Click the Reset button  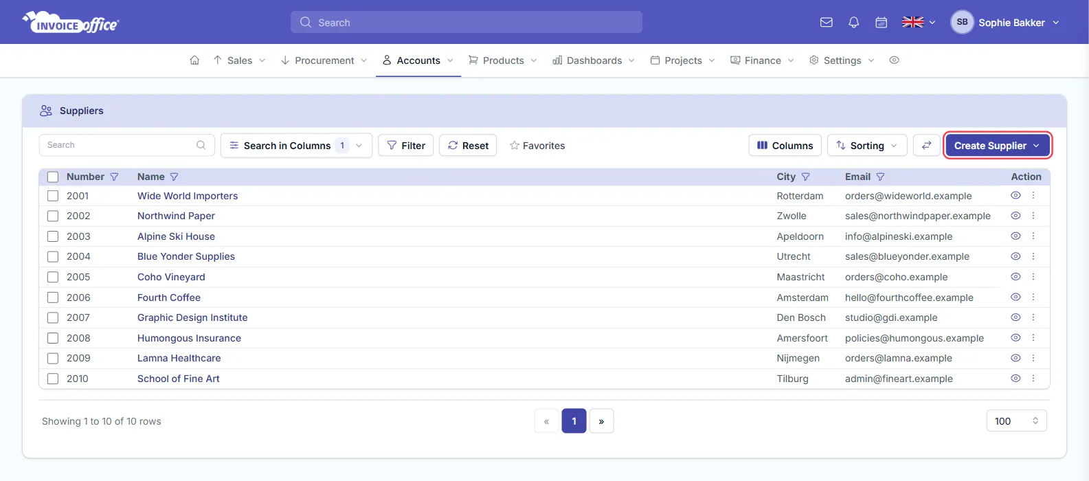pos(468,146)
